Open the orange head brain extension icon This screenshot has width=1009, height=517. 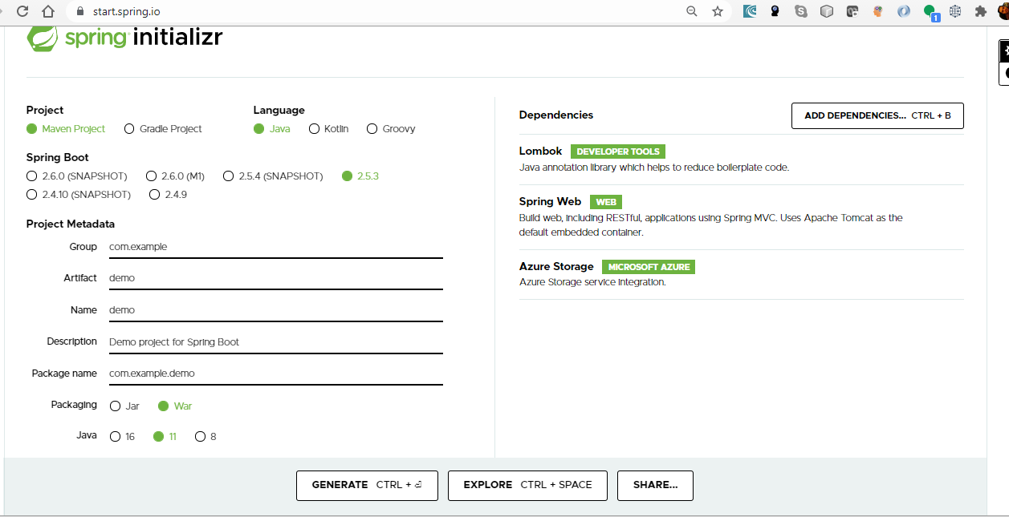878,11
